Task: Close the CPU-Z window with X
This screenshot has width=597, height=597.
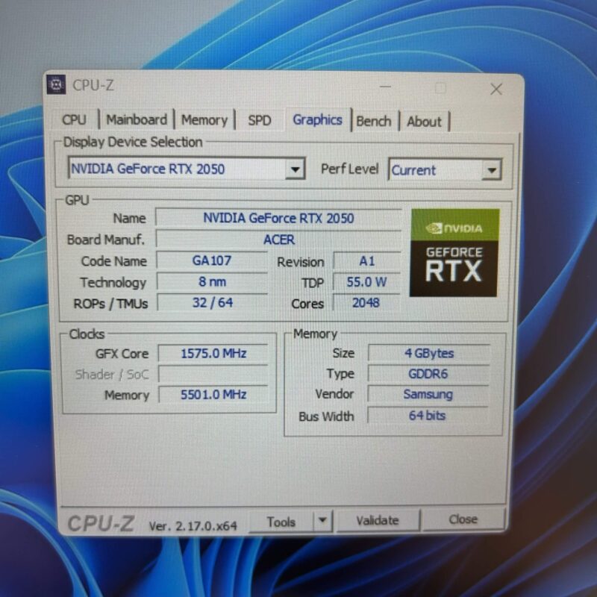Action: [x=496, y=90]
